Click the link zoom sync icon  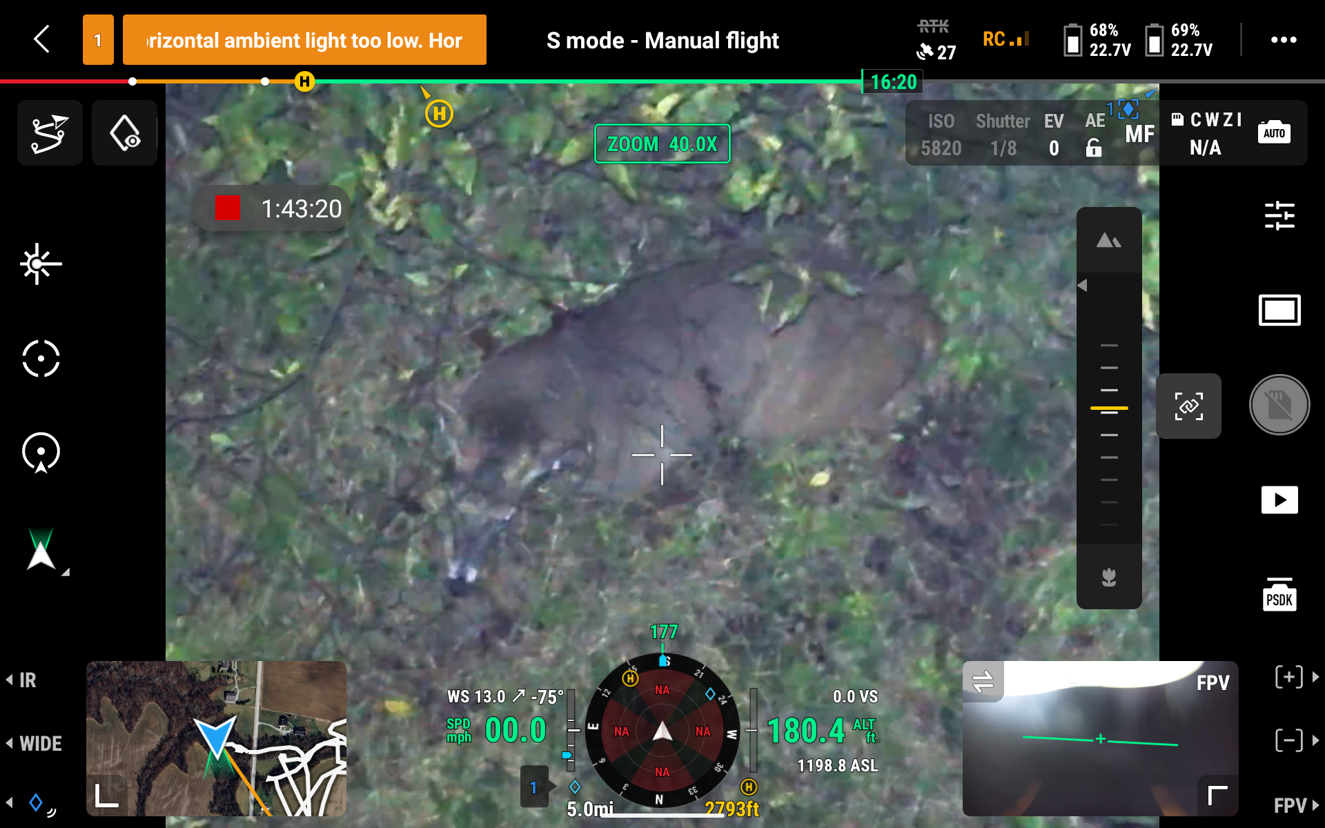click(1188, 406)
